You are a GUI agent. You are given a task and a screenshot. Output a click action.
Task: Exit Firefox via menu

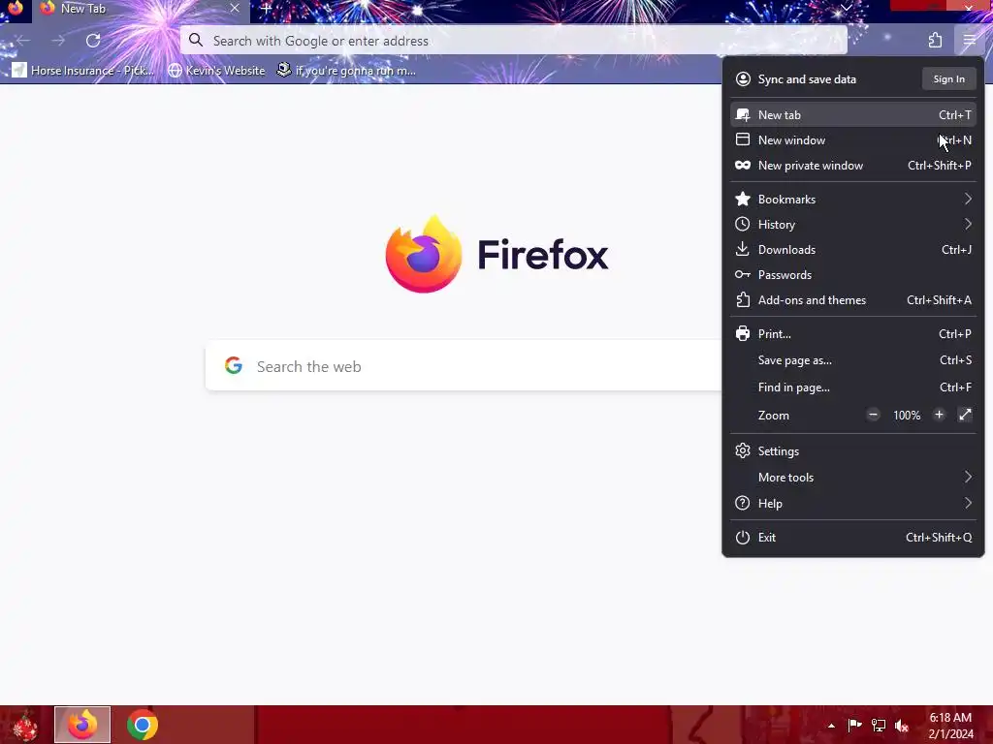pos(853,538)
